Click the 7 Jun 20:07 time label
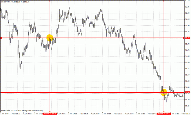This screenshot has height=115, width=191. 95,114
